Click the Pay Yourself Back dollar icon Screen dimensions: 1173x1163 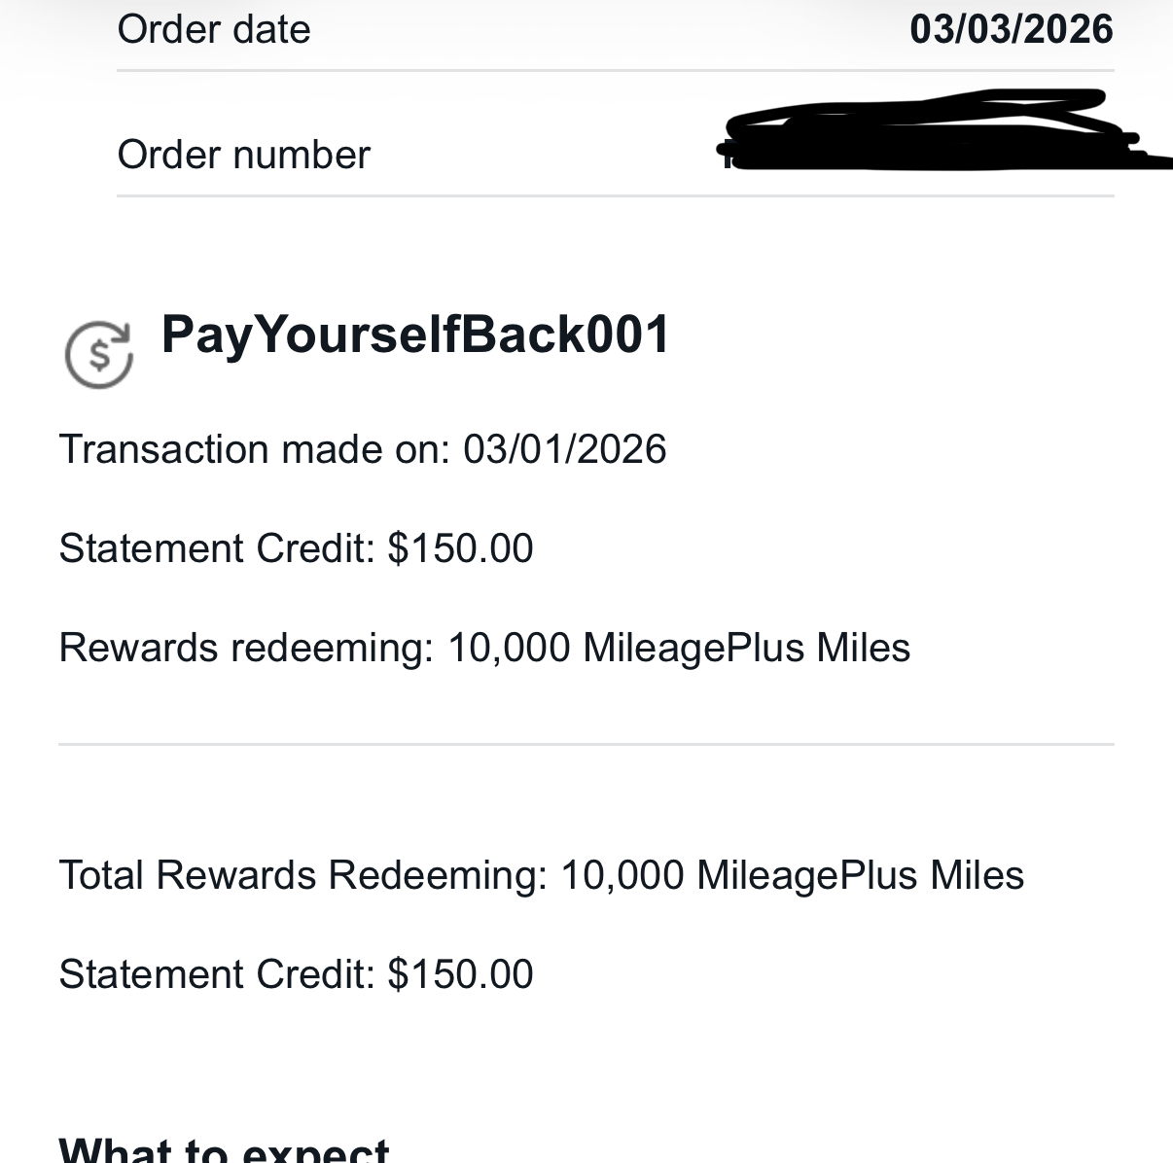pos(98,354)
